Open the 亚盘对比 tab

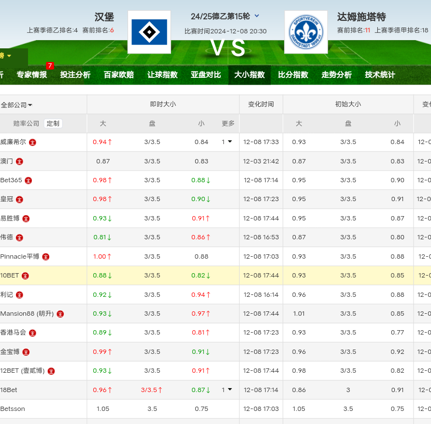206,75
